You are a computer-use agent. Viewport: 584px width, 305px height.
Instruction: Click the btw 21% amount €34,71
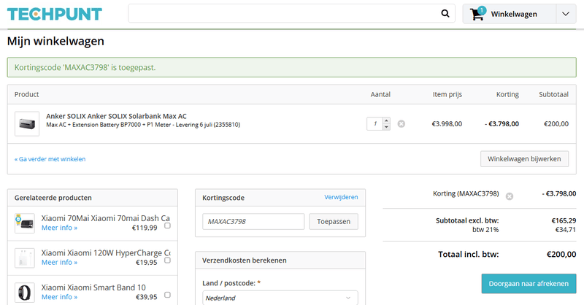tap(565, 229)
